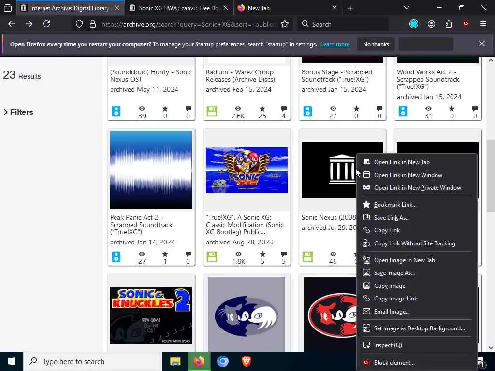Select Copy Link
The width and height of the screenshot is (495, 371).
[417, 230]
